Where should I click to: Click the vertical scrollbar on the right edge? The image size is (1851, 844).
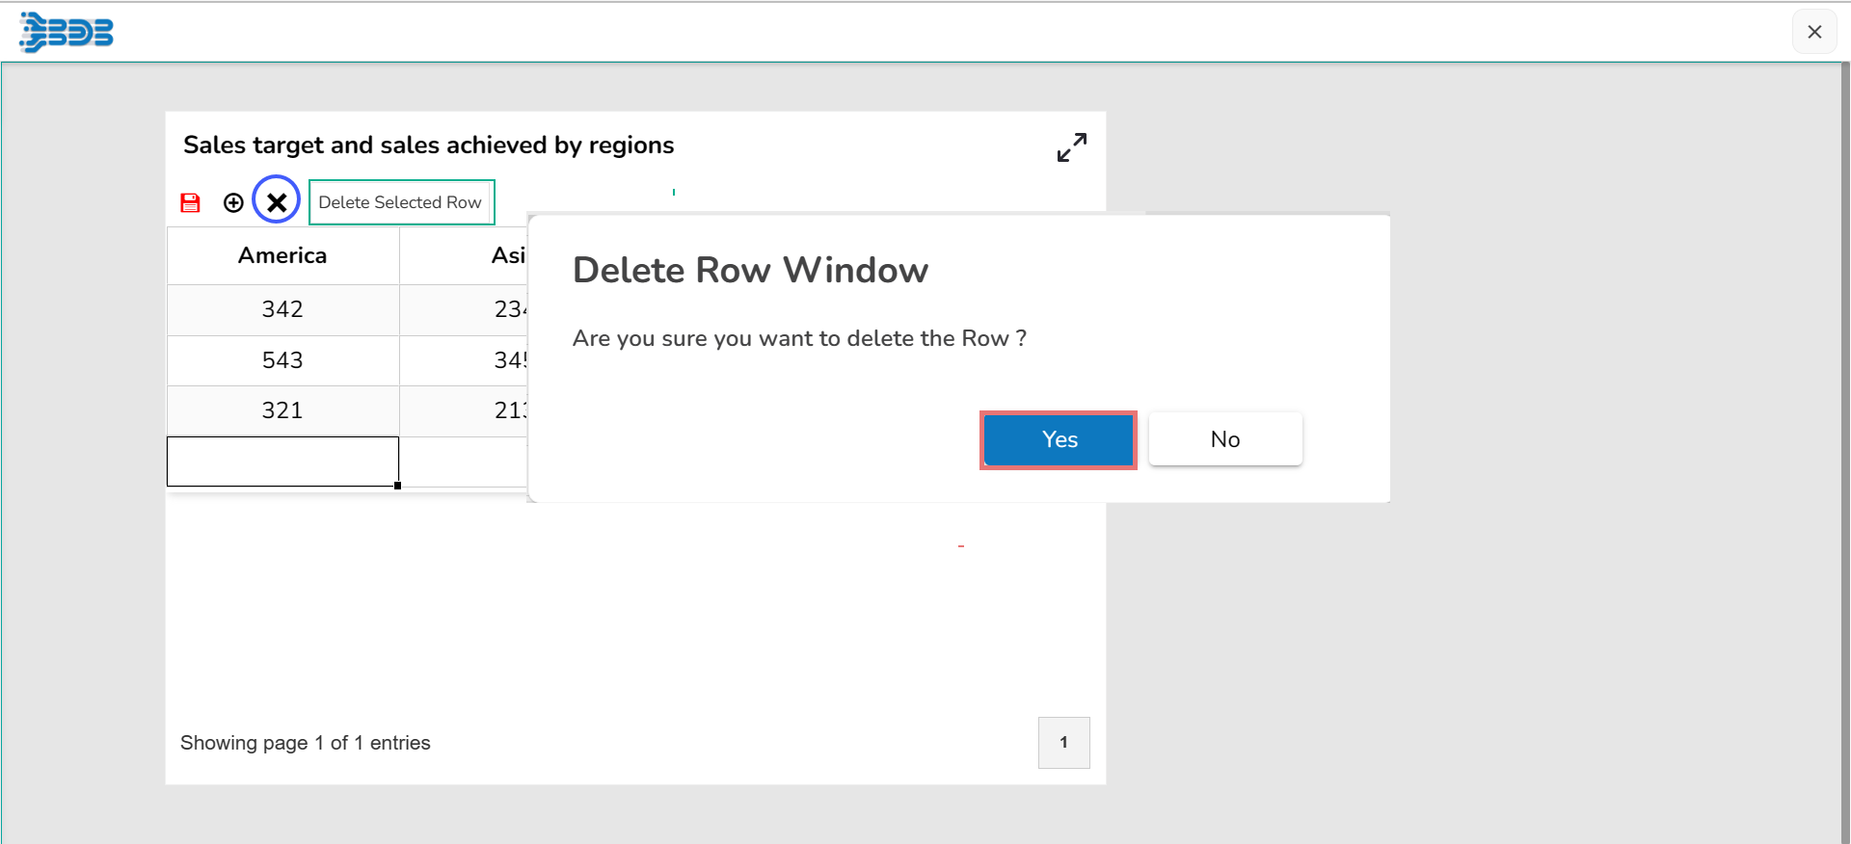tap(1844, 453)
